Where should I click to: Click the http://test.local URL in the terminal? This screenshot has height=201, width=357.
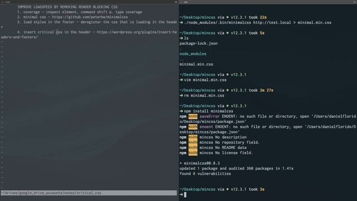(272, 22)
